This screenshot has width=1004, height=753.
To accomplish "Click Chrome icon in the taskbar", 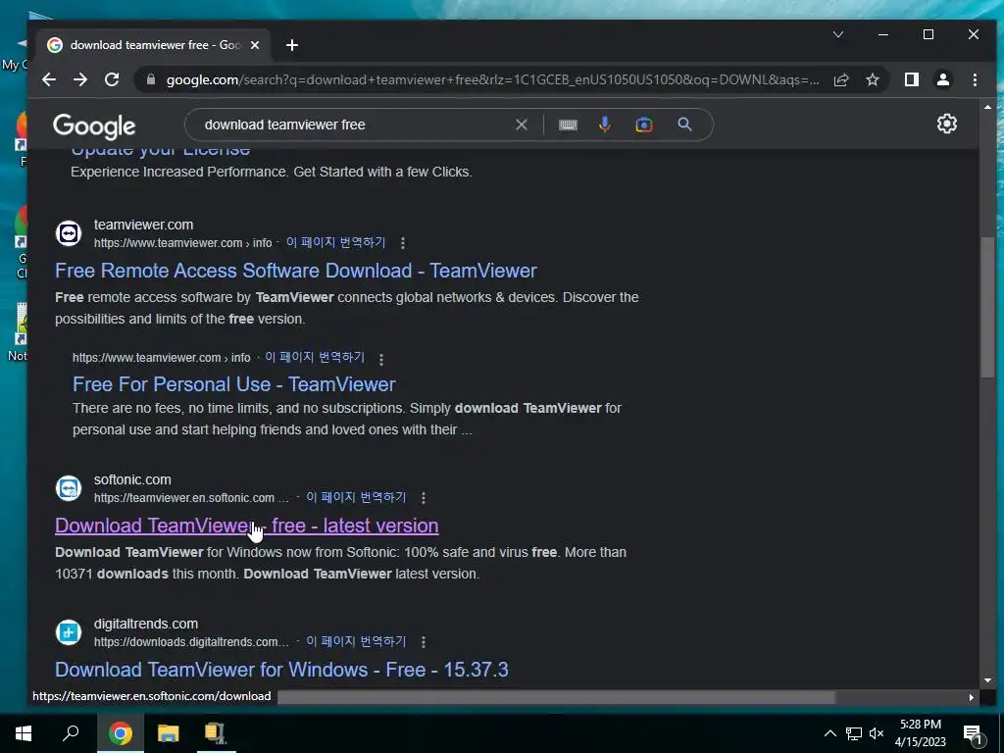I will click(x=120, y=733).
